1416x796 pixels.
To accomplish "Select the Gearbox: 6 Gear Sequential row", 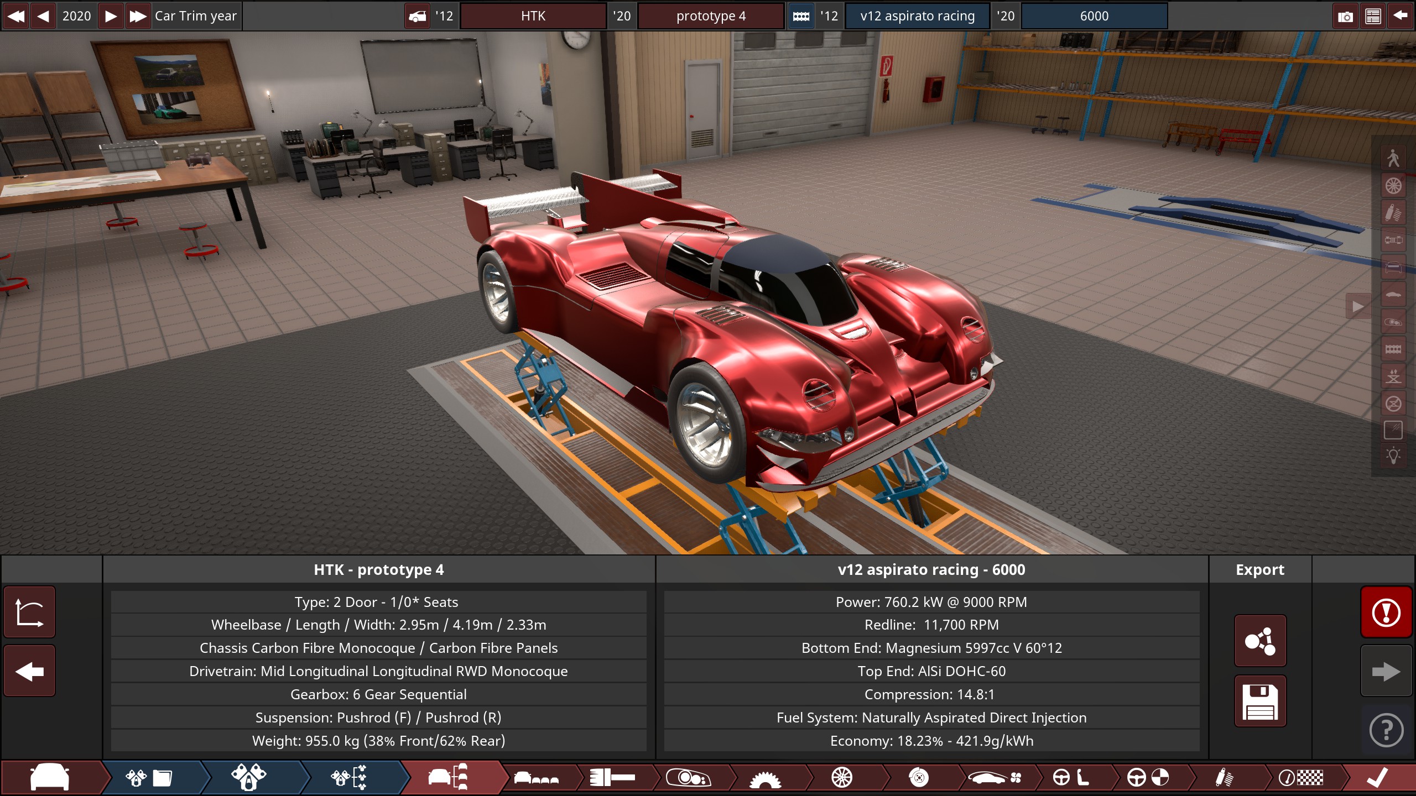I will (x=378, y=694).
